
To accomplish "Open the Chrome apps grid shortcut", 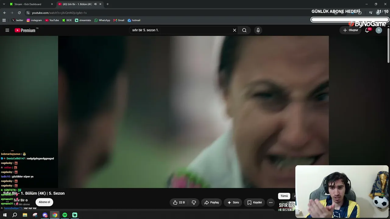I will 4,20.
